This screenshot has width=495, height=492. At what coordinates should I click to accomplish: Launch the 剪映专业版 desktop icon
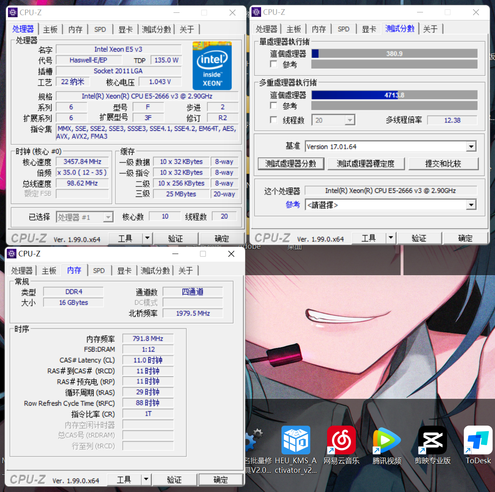click(x=433, y=440)
